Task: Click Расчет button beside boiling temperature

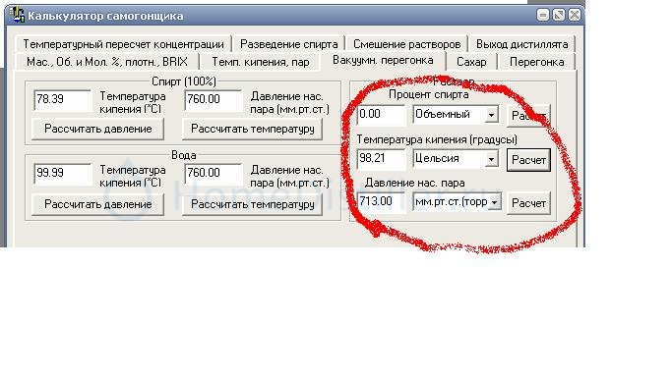Action: pos(528,160)
